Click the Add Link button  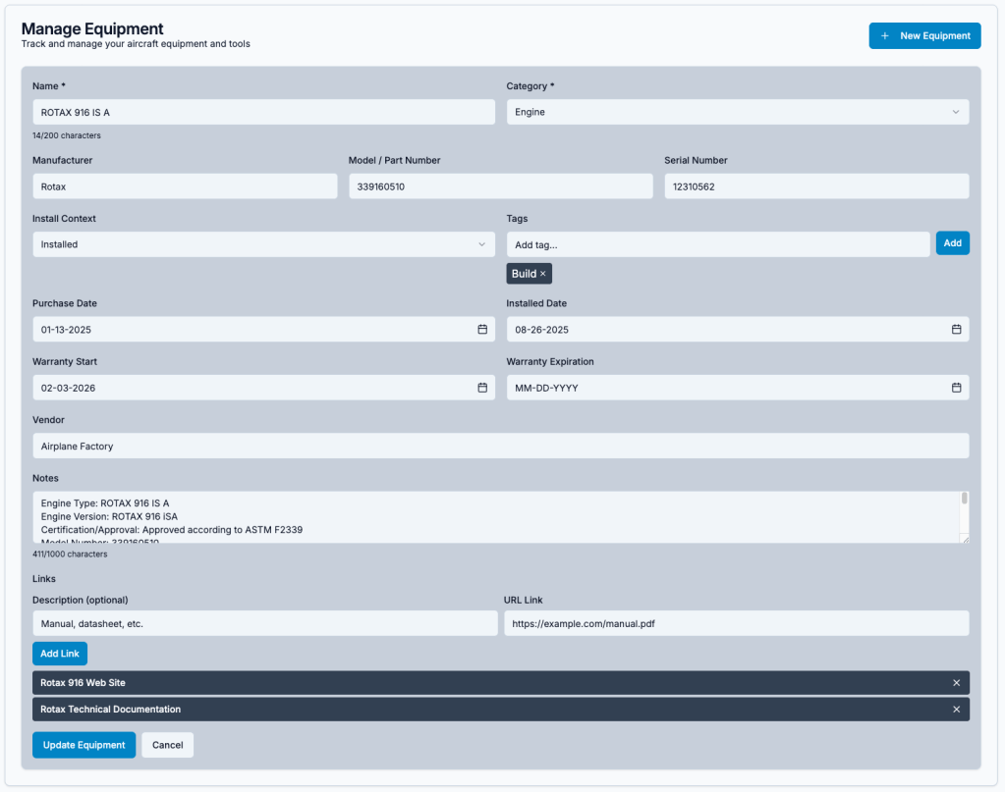(x=60, y=654)
